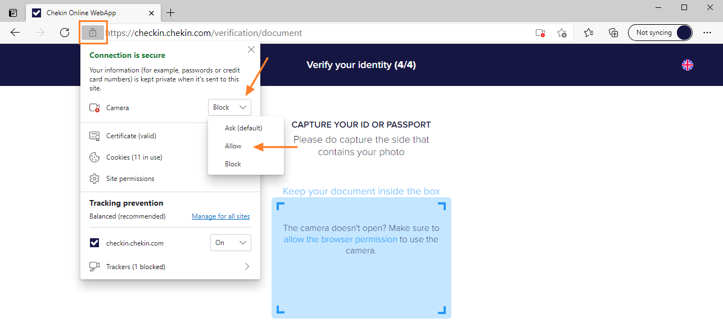Click the browser back arrow

pos(15,33)
